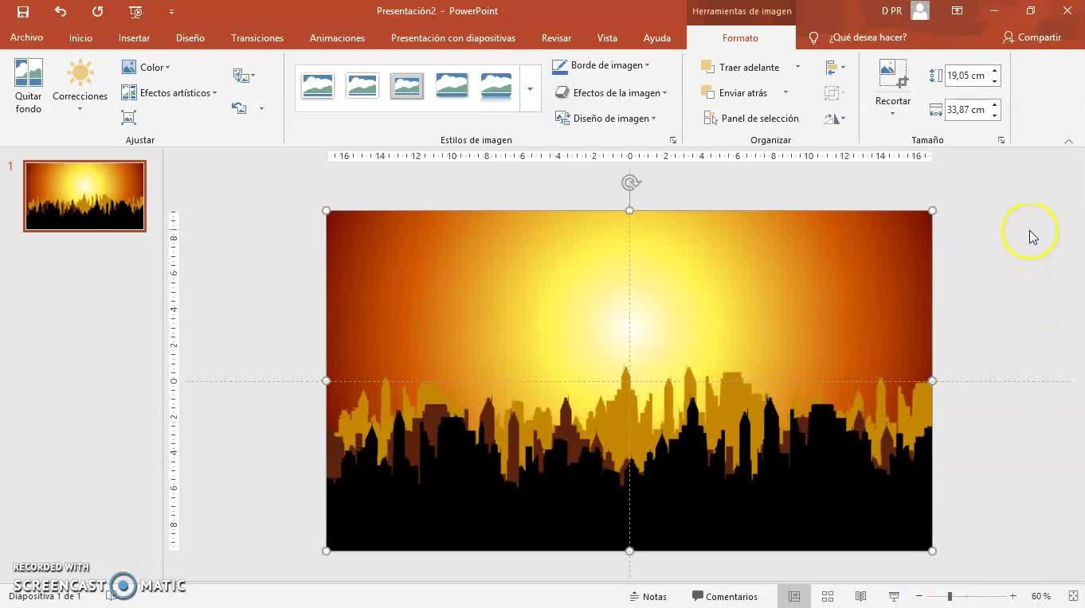Switch to the Animaciones tab
The image size is (1085, 608).
pos(337,37)
